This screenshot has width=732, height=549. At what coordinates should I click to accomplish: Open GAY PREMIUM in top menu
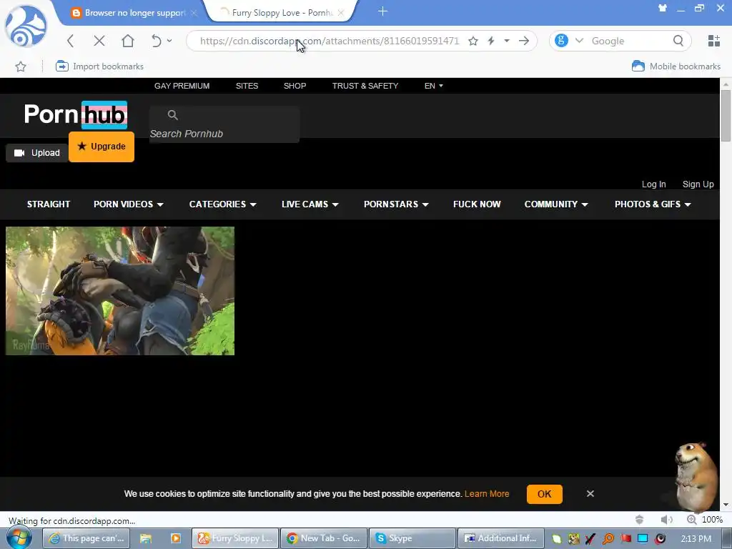click(182, 86)
